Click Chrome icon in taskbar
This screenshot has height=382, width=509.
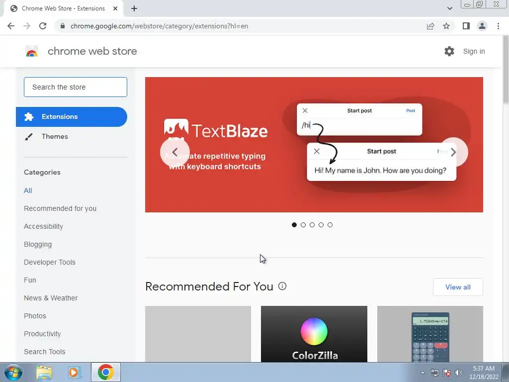tap(105, 372)
